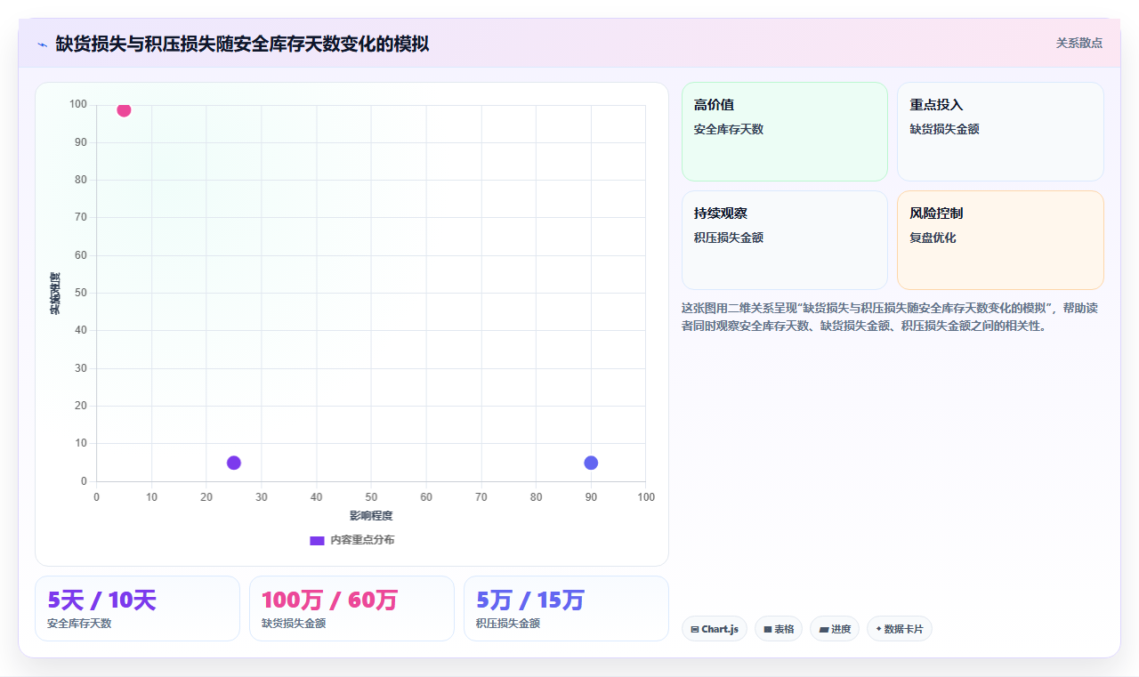Open the 高价值 quadrant card
Viewport: 1139px width, 677px height.
[785, 132]
